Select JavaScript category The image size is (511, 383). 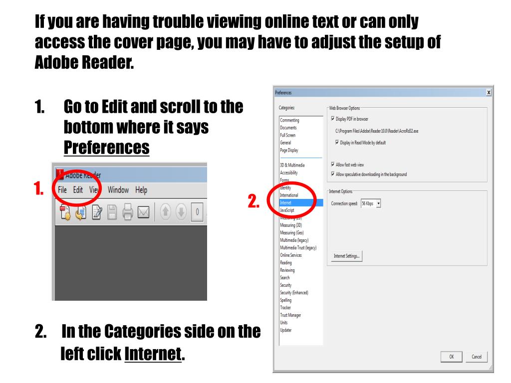[287, 210]
